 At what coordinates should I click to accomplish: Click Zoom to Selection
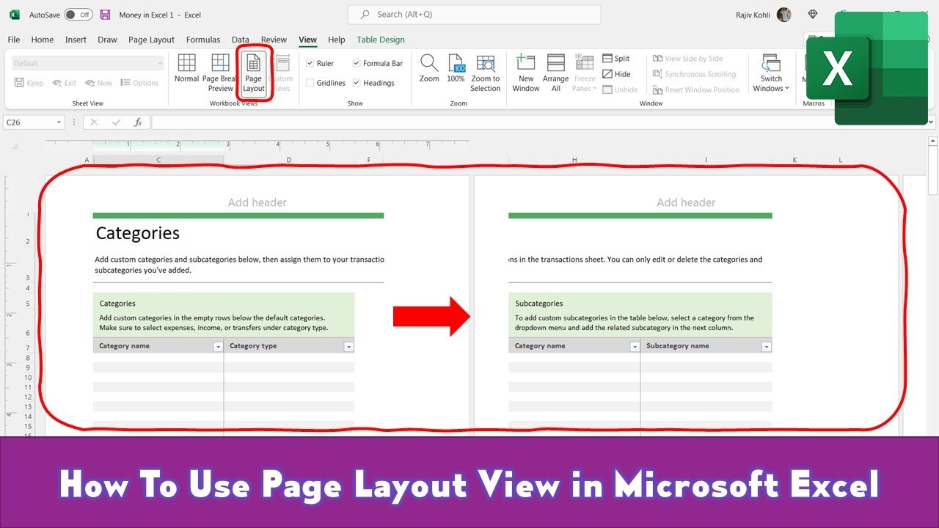coord(485,73)
